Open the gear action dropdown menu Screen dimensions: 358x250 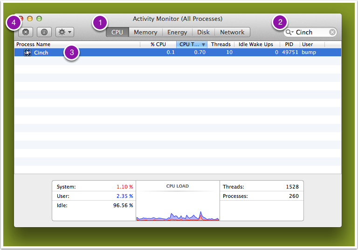pyautogui.click(x=65, y=32)
